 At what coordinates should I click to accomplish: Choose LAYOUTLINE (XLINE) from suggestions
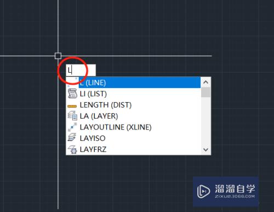(x=133, y=127)
